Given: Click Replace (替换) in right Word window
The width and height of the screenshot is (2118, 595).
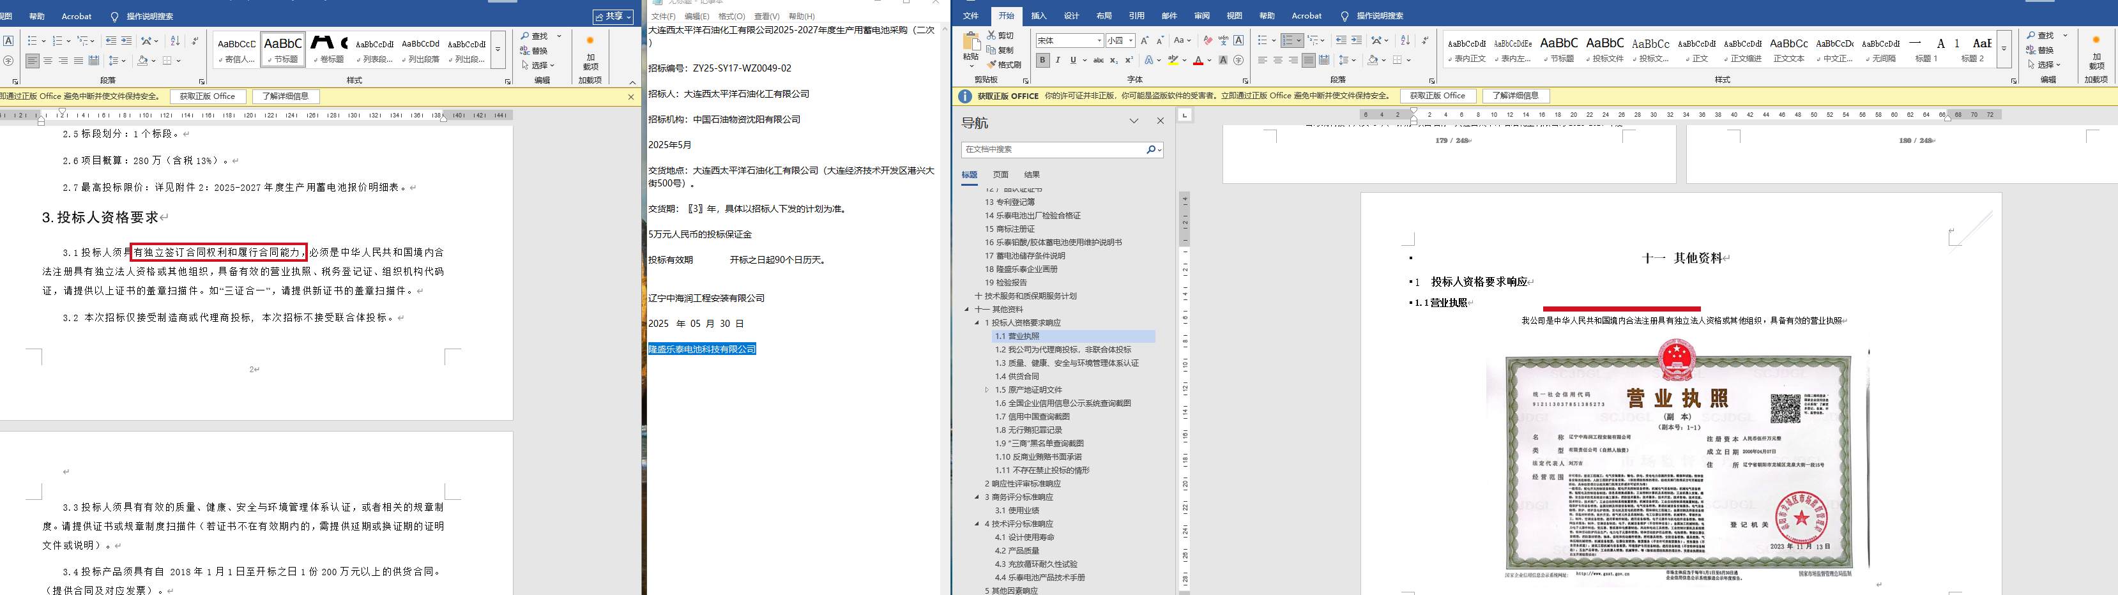Looking at the screenshot, I should (x=2041, y=50).
